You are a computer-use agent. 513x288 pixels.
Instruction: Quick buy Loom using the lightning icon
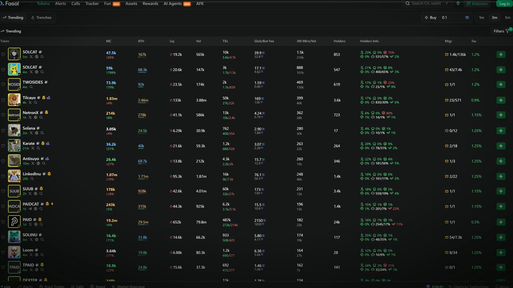coord(500,253)
